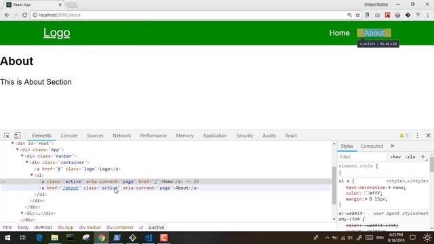Screen dimensions: 434x244
Task: Select div.container breadcrumb
Action: point(120,228)
